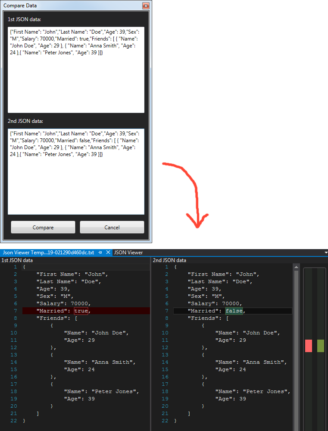328x431 pixels.
Task: Click '"Salary": 70000,' in the left pane
Action: pos(64,303)
